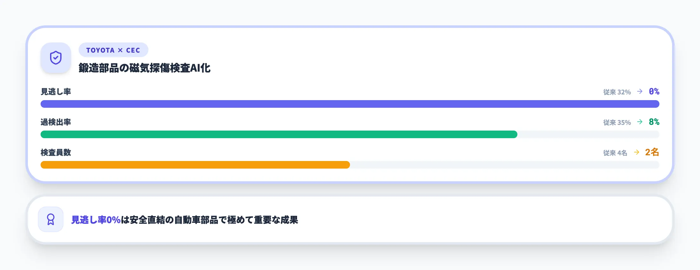Screen dimensions: 700x270
Task: Click the 鍛造部品の磁気探傷検査AI化 heading
Action: (x=145, y=68)
